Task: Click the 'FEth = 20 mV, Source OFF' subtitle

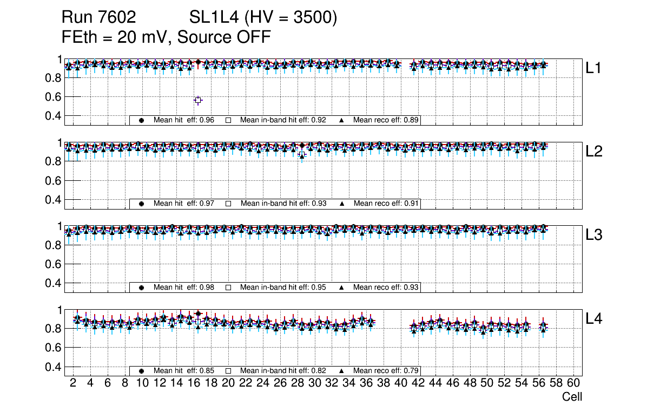Action: [x=166, y=37]
